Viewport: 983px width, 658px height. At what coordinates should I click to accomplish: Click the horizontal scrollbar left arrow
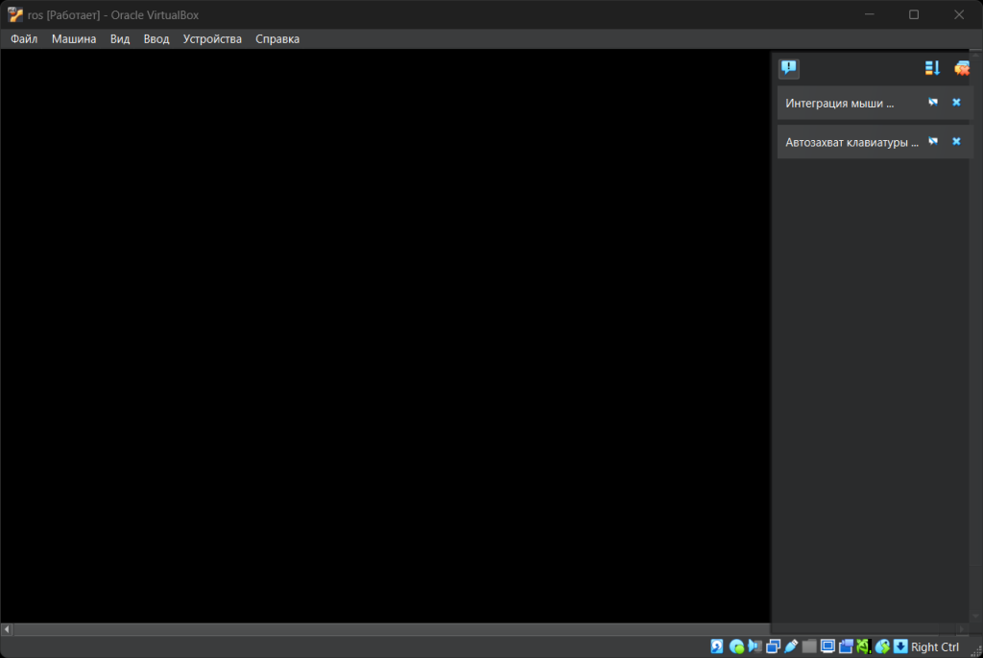[7, 628]
